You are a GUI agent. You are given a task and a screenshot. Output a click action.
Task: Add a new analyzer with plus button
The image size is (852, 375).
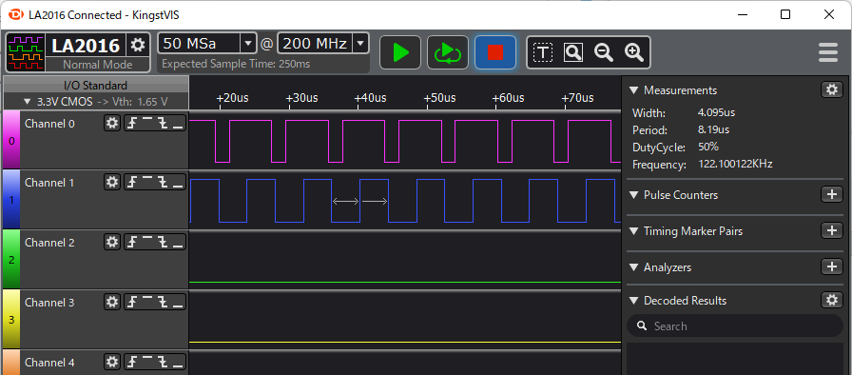831,266
